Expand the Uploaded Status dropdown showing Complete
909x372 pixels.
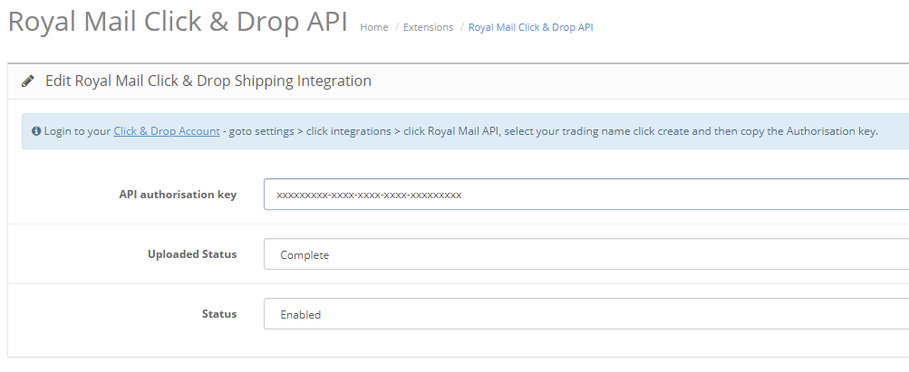[x=586, y=254]
